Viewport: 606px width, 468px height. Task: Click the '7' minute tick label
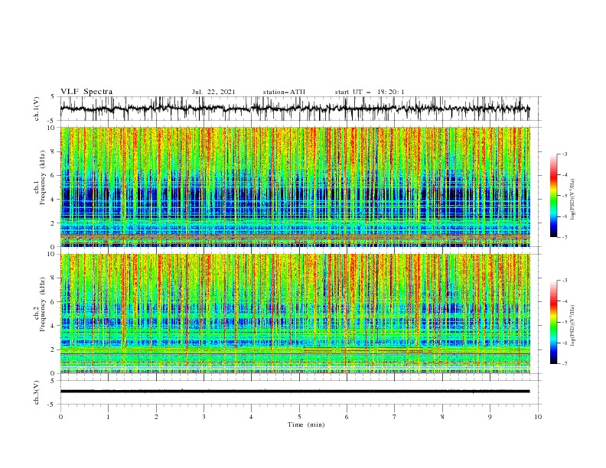[394, 417]
